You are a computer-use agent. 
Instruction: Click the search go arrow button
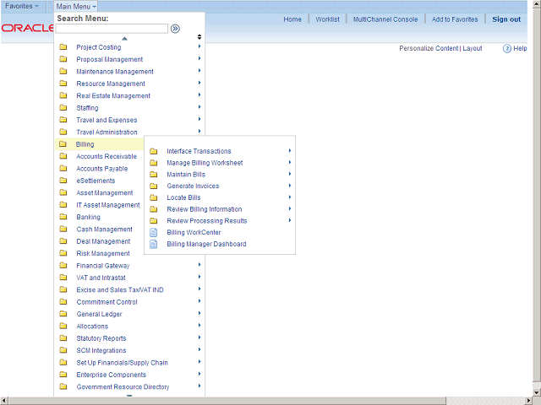175,29
